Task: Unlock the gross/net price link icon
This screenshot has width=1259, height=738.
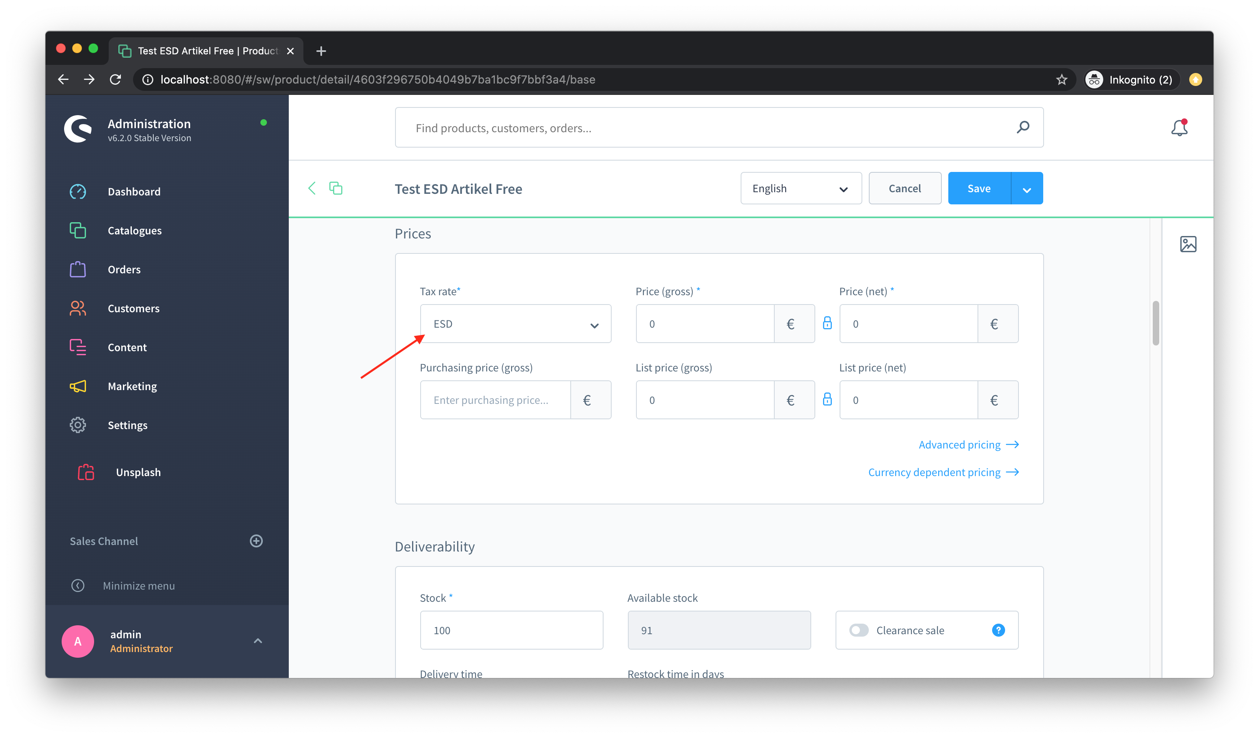Action: point(827,324)
